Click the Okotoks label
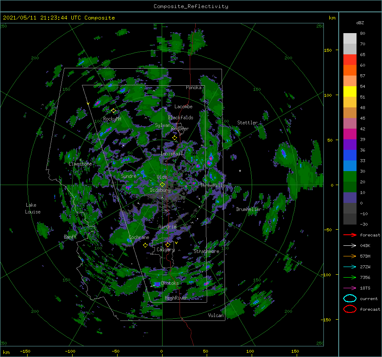Screen dimensions: 382x357 170,283
